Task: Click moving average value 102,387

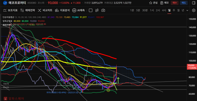Action: [x=100, y=17]
